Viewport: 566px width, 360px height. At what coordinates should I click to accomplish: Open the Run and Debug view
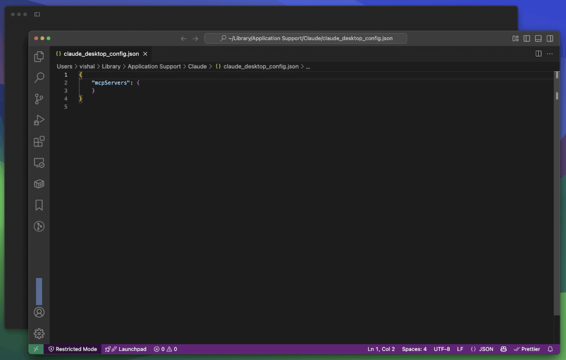coord(39,120)
